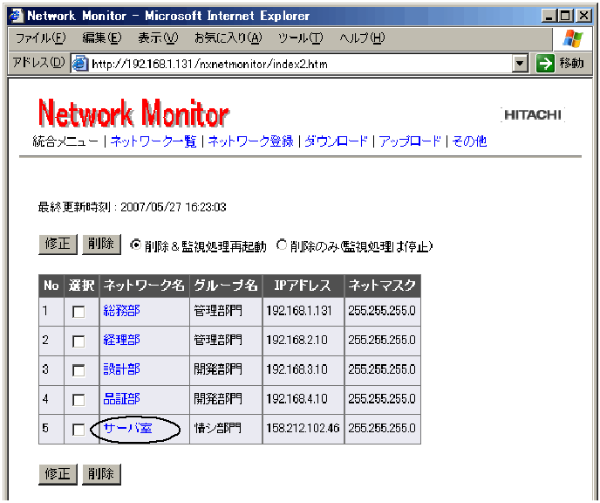
Task: Click the 統合メニュー label
Action: pyautogui.click(x=65, y=141)
